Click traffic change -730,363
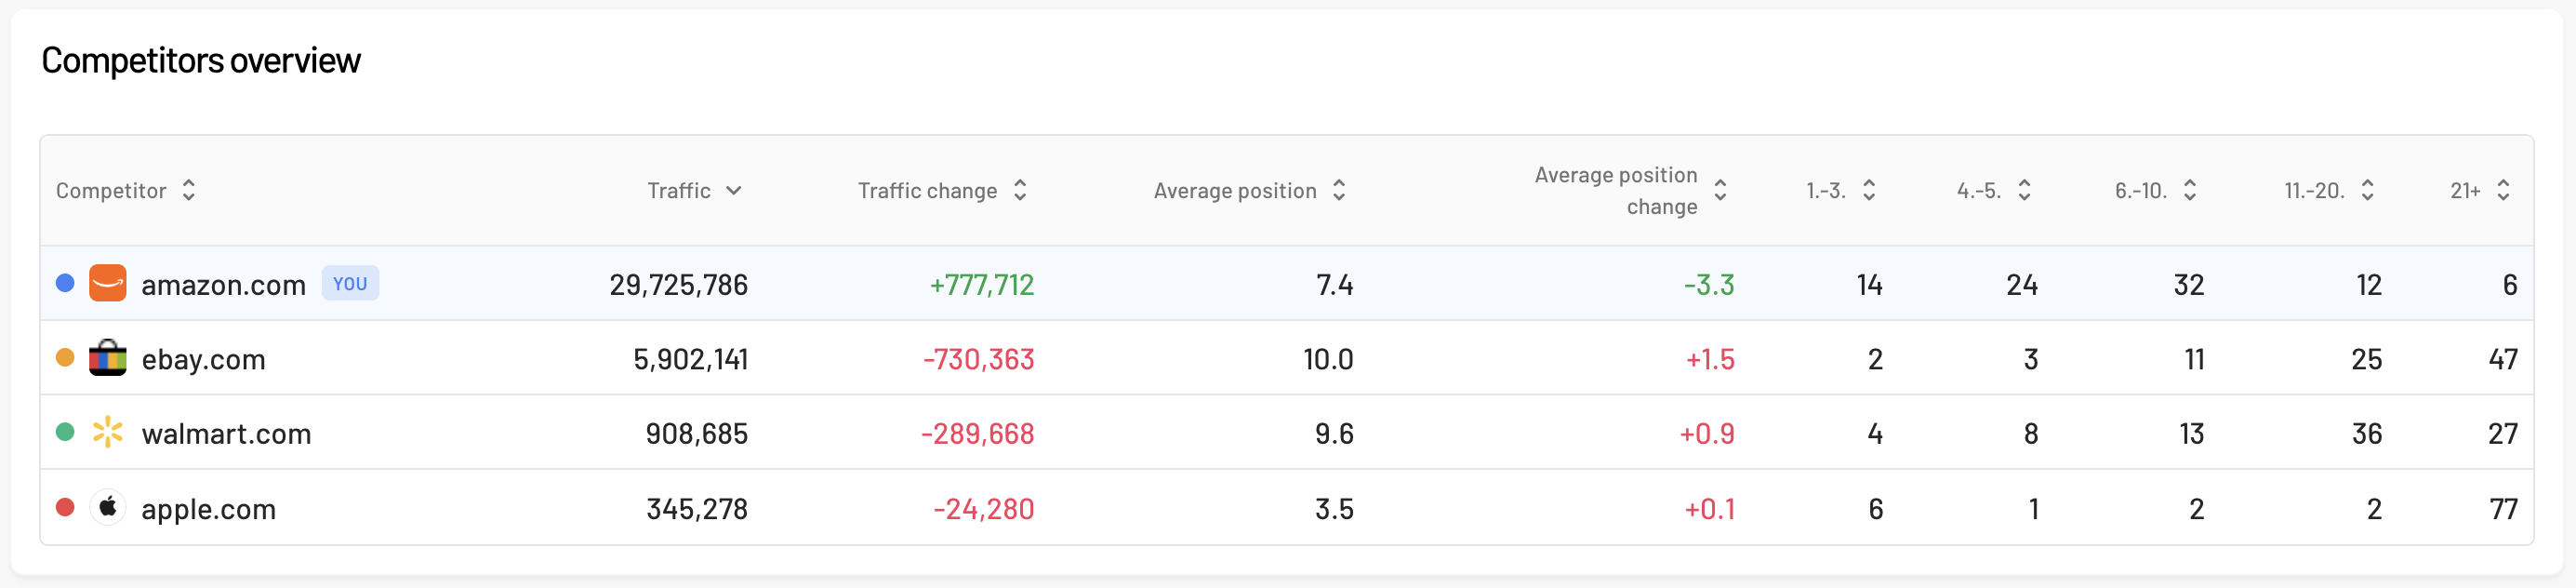This screenshot has width=2576, height=588. pyautogui.click(x=979, y=359)
